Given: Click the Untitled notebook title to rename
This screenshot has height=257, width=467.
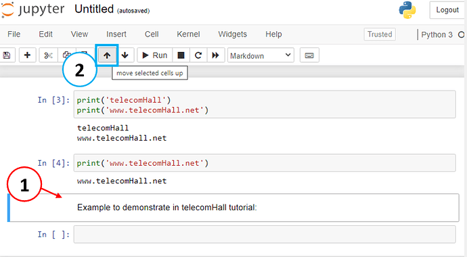Looking at the screenshot, I should [94, 9].
